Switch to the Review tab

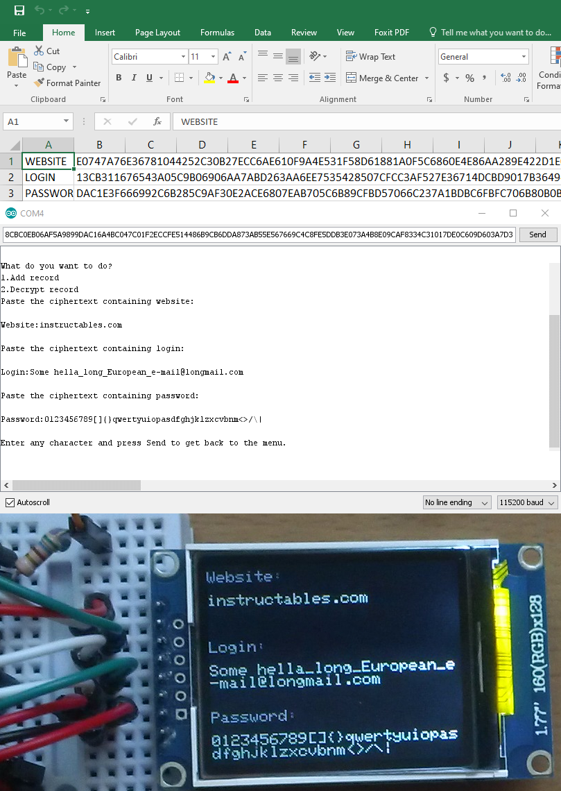pyautogui.click(x=304, y=33)
